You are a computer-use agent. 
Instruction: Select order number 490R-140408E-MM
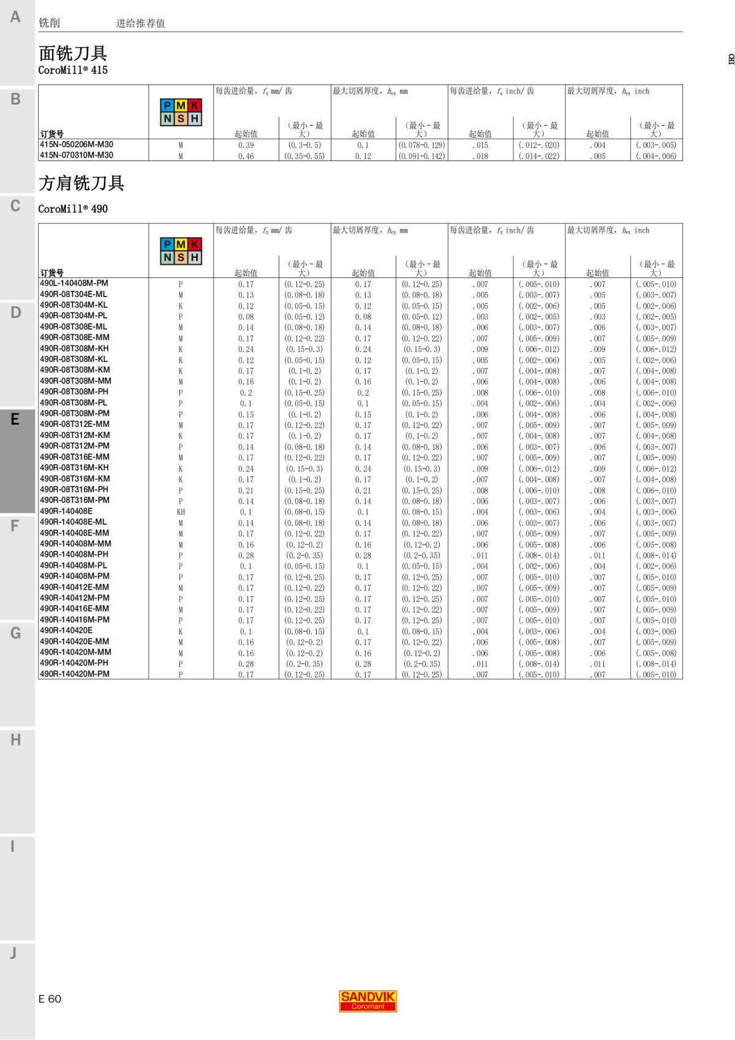(74, 533)
